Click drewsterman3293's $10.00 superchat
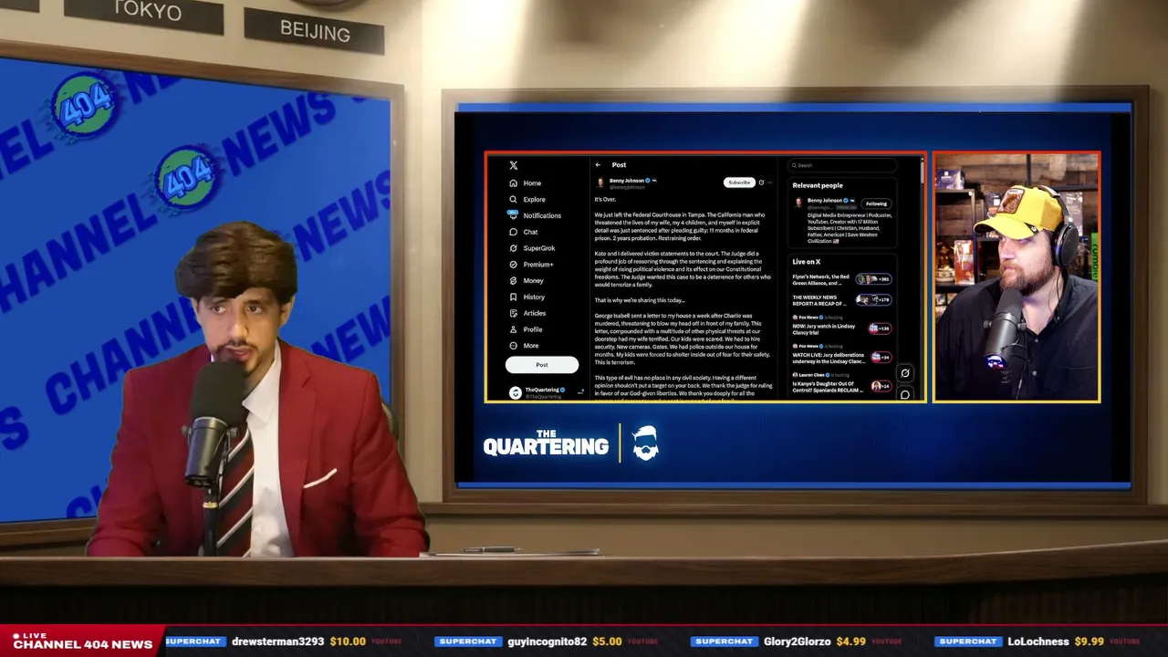 coord(286,641)
